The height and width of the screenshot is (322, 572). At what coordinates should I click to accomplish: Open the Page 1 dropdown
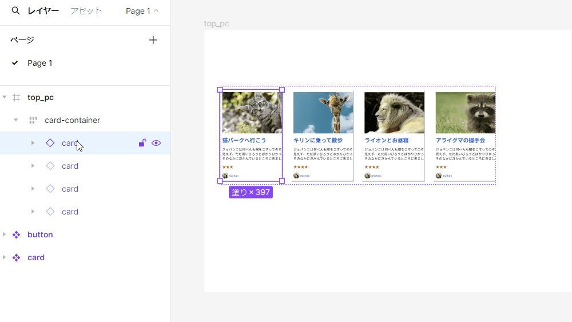pos(142,11)
